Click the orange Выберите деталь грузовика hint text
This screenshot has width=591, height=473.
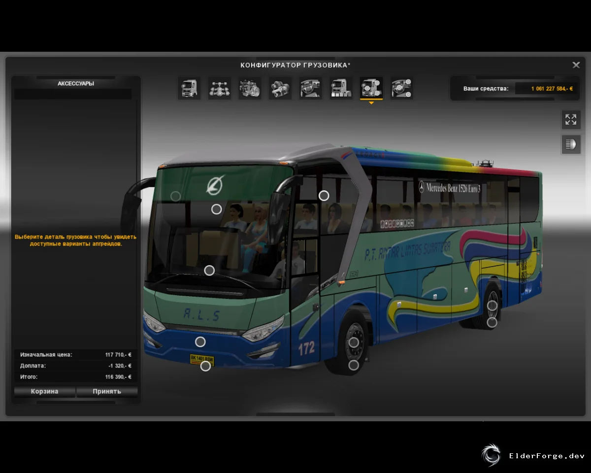76,240
